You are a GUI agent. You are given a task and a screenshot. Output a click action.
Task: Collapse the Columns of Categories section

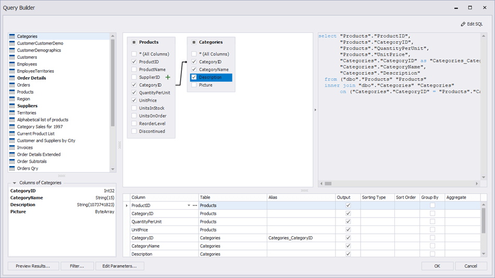[14, 183]
